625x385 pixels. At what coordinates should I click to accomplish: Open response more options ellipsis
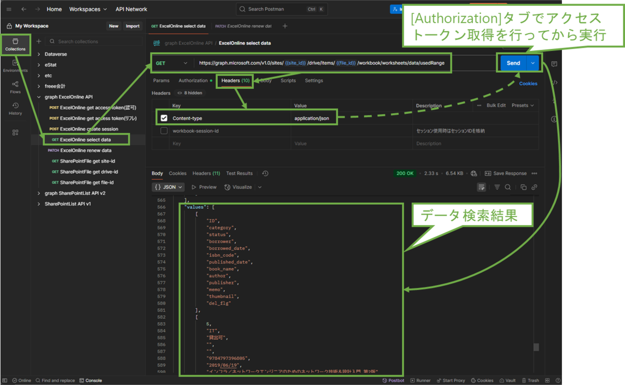(534, 174)
